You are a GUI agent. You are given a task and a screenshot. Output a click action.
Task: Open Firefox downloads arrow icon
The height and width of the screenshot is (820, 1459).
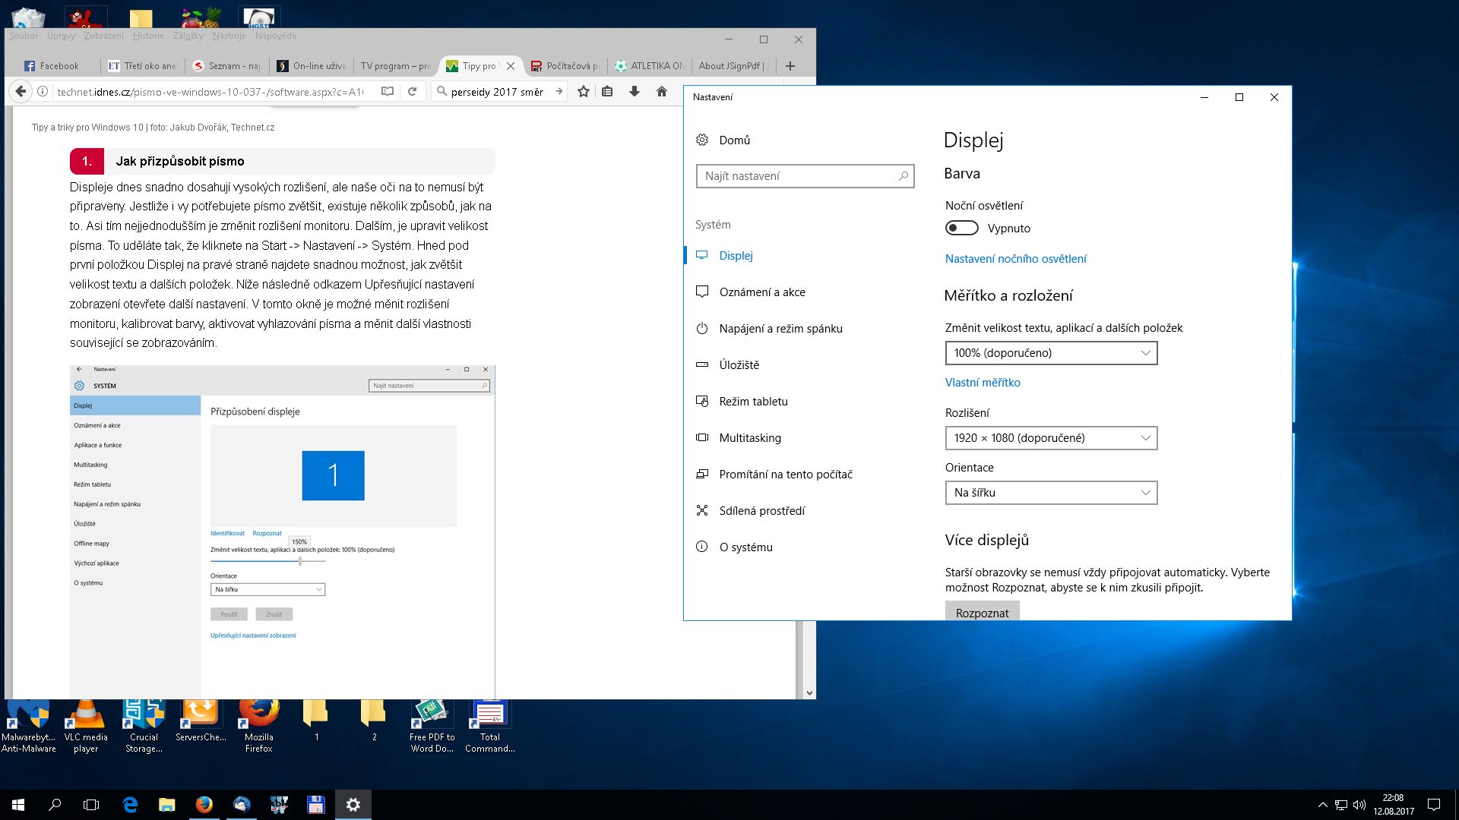point(635,91)
